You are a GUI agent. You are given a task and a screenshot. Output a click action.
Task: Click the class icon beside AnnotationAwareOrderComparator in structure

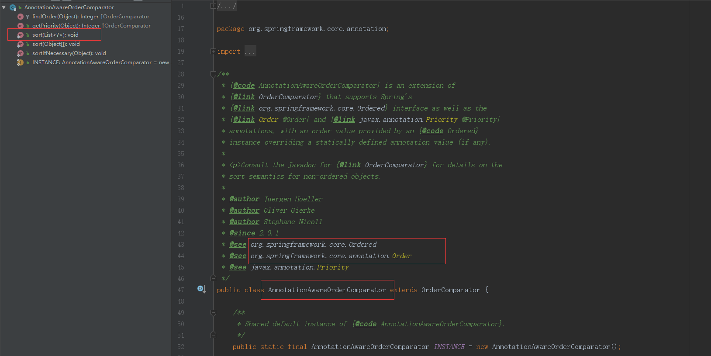tap(13, 7)
